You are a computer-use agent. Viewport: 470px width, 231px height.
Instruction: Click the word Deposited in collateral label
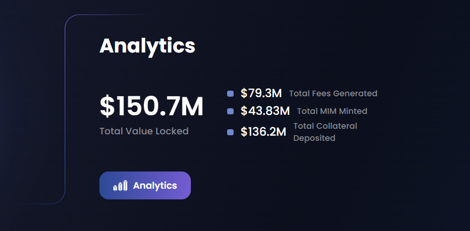(314, 138)
